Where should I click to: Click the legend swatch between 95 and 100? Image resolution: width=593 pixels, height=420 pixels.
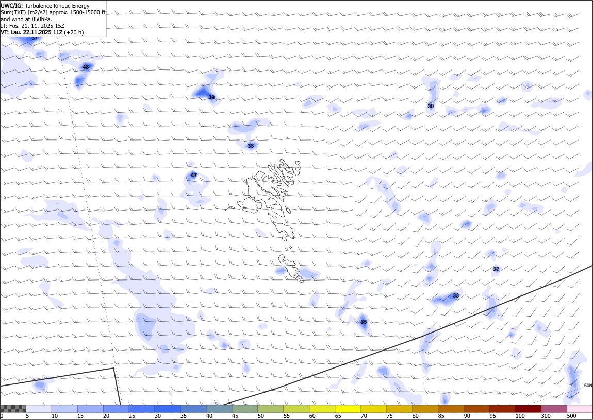coord(502,408)
